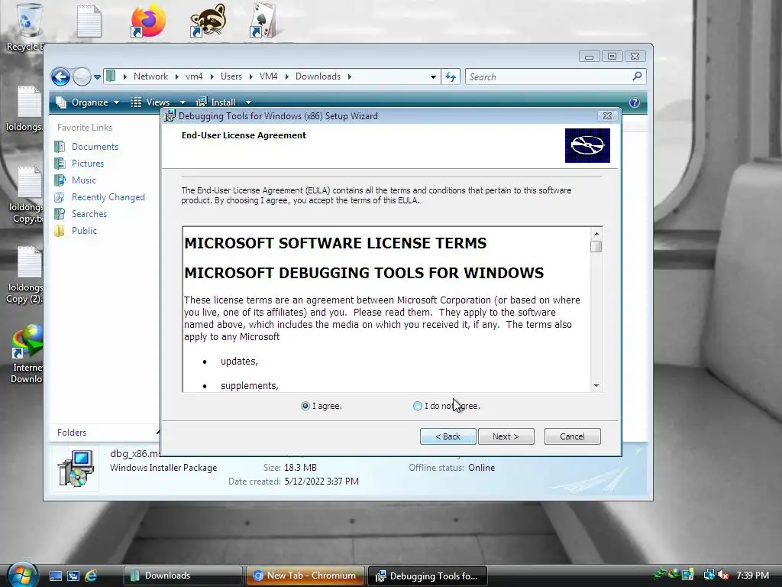Open the address bar history dropdown
The image size is (782, 587).
[433, 77]
